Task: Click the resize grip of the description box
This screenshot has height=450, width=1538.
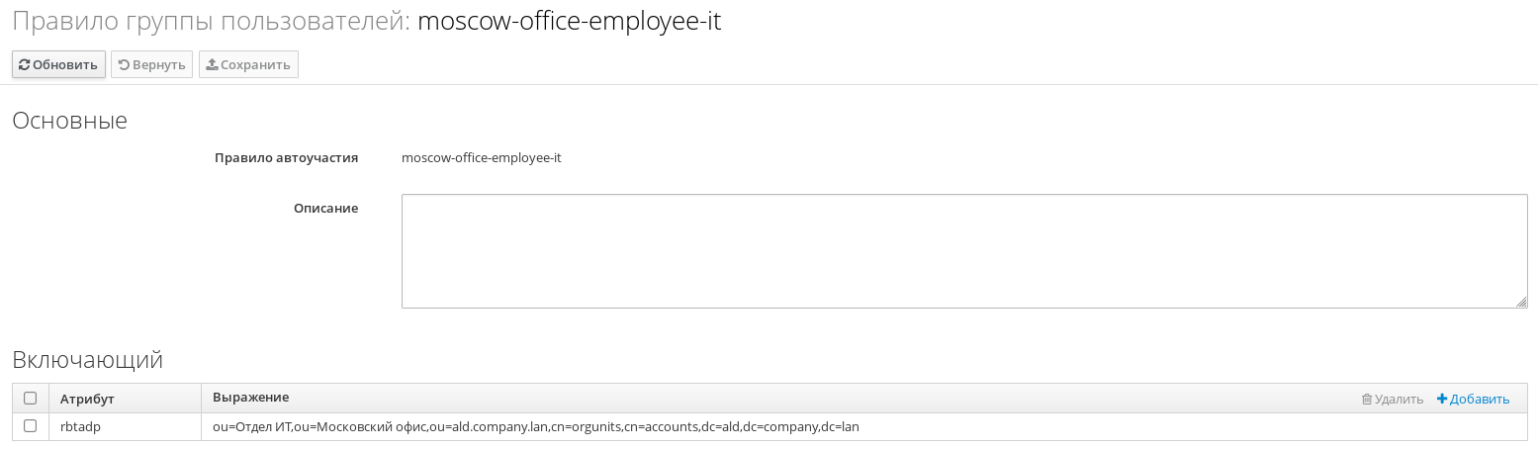Action: tap(1522, 303)
